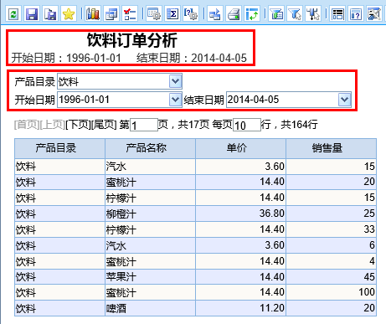This screenshot has width=386, height=324.
Task: Click the 结束日期 field showing 2014-04-05
Action: pos(289,100)
